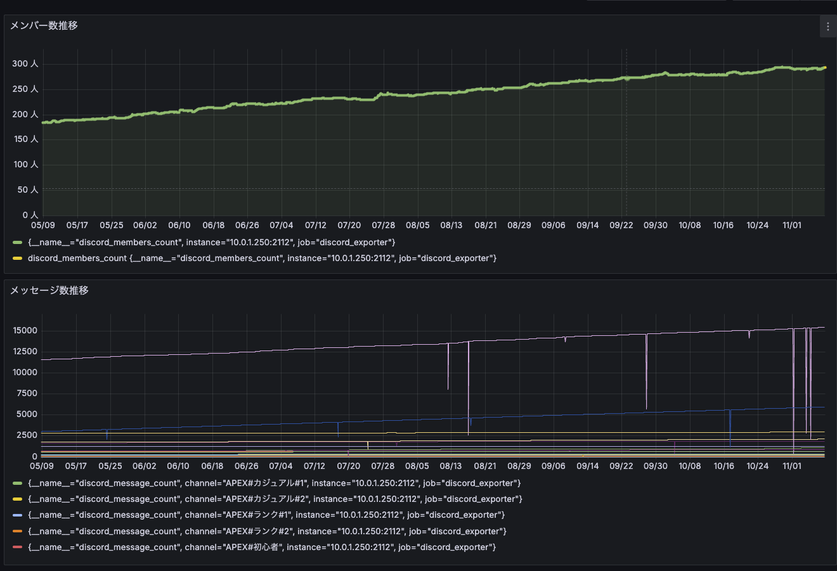This screenshot has width=837, height=571.
Task: Click the yellow swatch for APEX#カジュアル#2
Action: (17, 499)
